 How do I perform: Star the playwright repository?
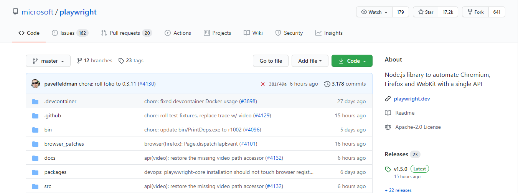[x=426, y=12]
